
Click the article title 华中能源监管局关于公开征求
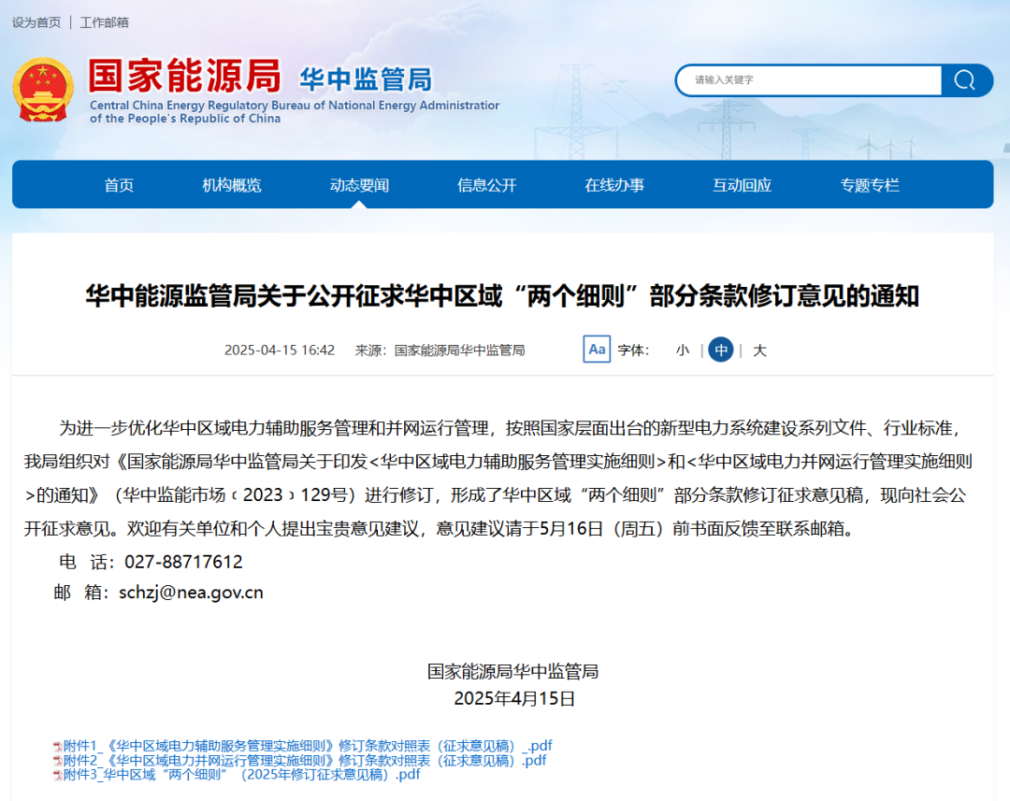point(502,296)
